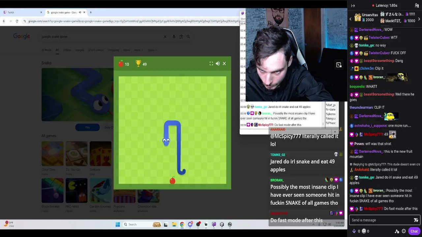Click Ursaevitas top gifter entry
The width and height of the screenshot is (422, 237).
pos(366,17)
